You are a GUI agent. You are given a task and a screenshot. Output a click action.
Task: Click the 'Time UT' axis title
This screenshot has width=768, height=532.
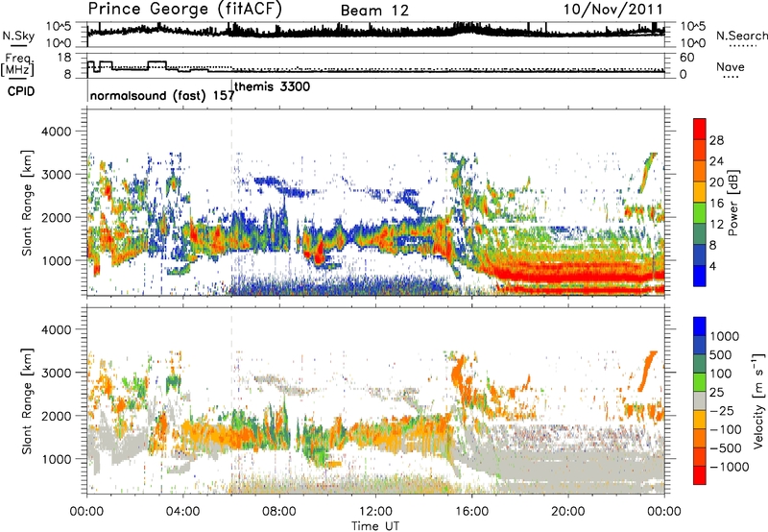click(x=375, y=526)
